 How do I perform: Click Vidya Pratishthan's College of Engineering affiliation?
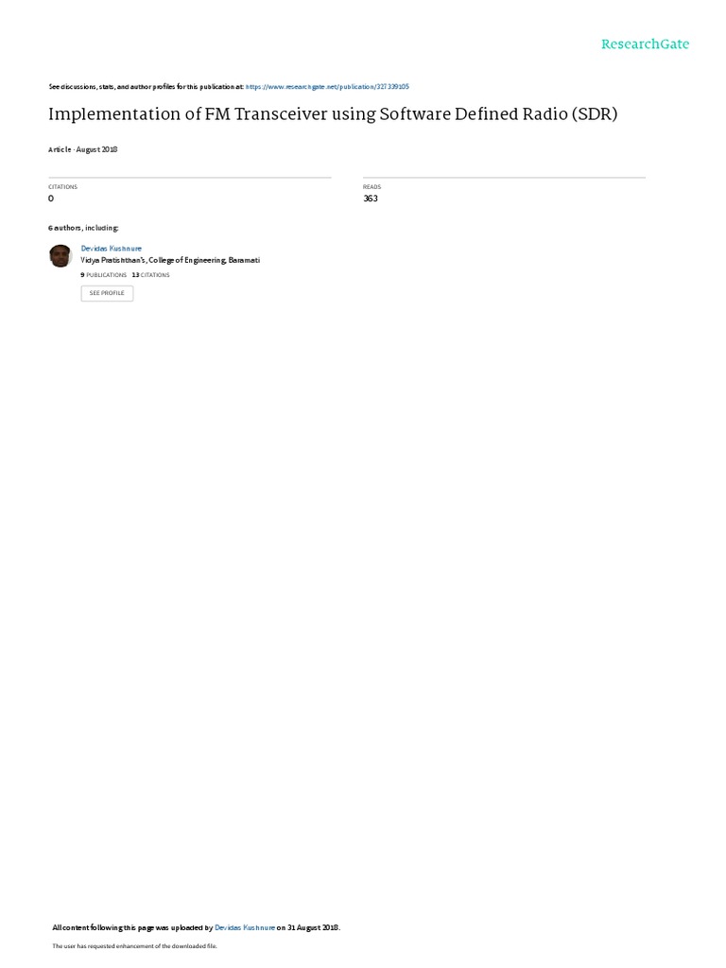(x=170, y=260)
